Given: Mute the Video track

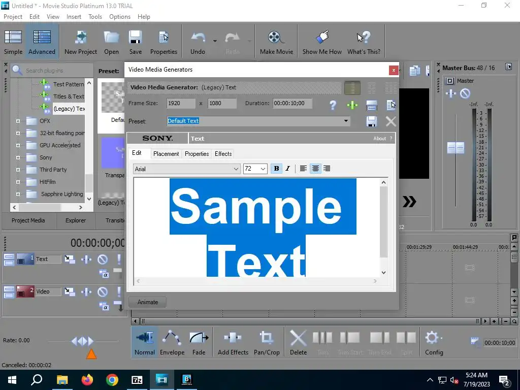Looking at the screenshot, I should pos(103,292).
